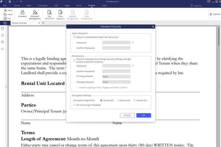This screenshot has width=221, height=147.
Task: Expand the Printing allowed dropdown
Action: pos(116,76)
